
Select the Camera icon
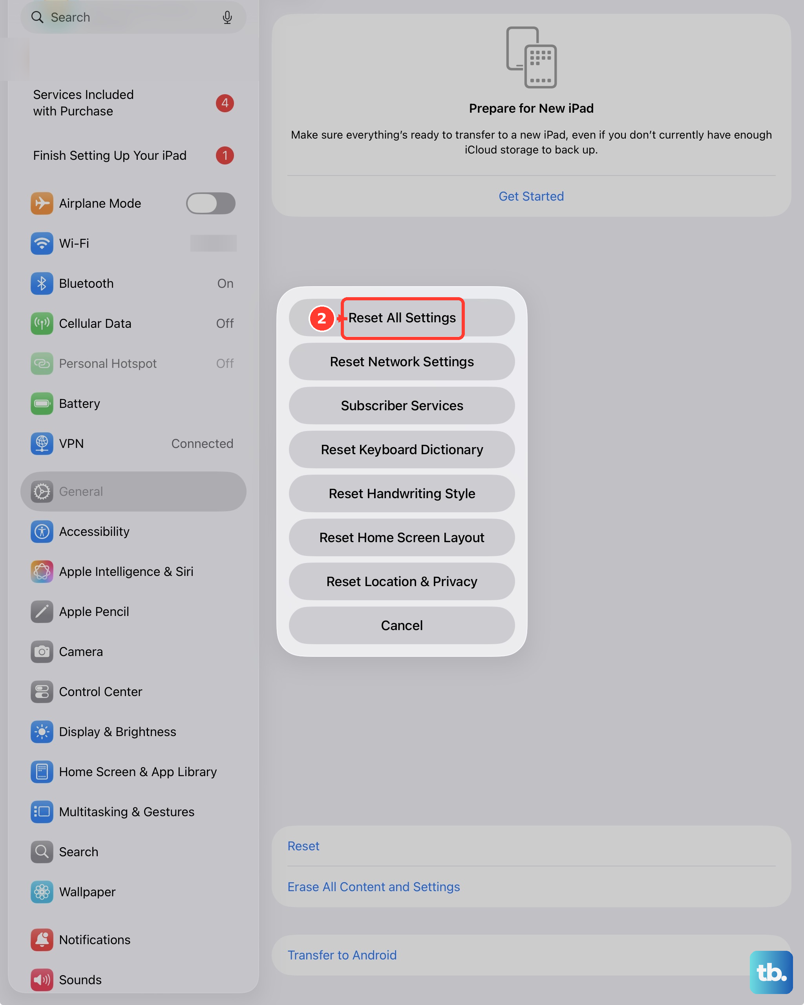(x=42, y=652)
